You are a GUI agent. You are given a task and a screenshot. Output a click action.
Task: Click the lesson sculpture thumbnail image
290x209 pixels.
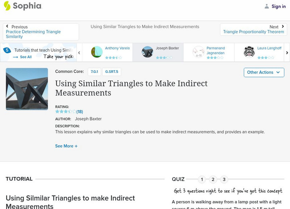pos(27,89)
